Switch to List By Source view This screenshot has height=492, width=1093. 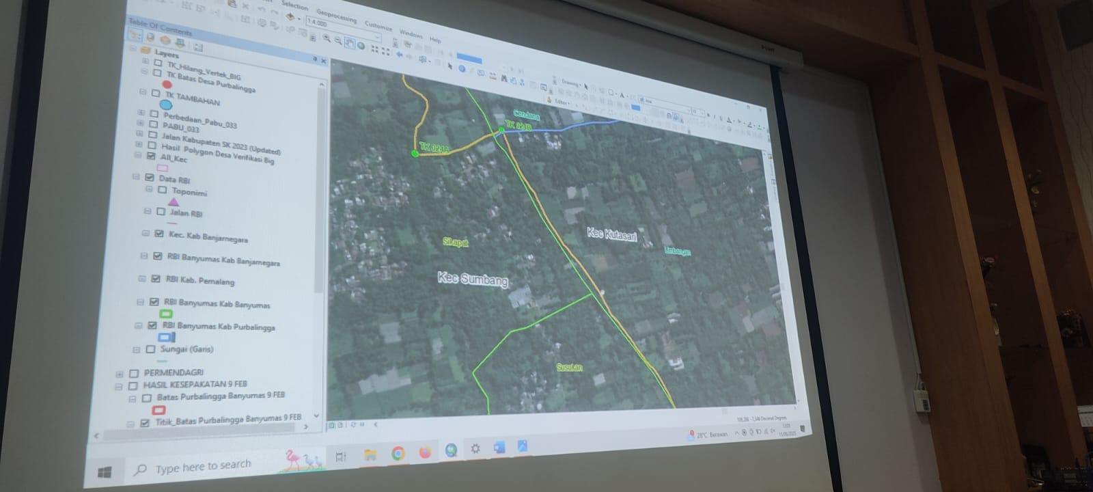[x=151, y=38]
